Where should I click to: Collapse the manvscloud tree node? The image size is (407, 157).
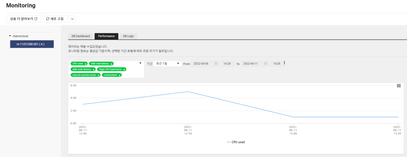(10, 36)
